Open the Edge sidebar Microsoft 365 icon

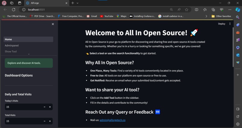coord(238,47)
